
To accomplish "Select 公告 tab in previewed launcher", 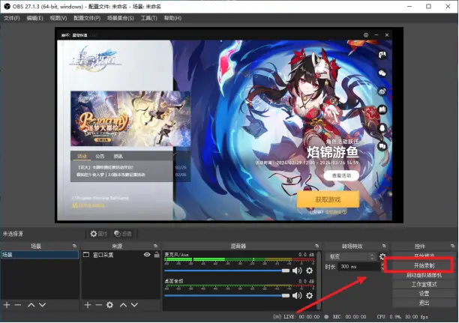I will click(100, 156).
